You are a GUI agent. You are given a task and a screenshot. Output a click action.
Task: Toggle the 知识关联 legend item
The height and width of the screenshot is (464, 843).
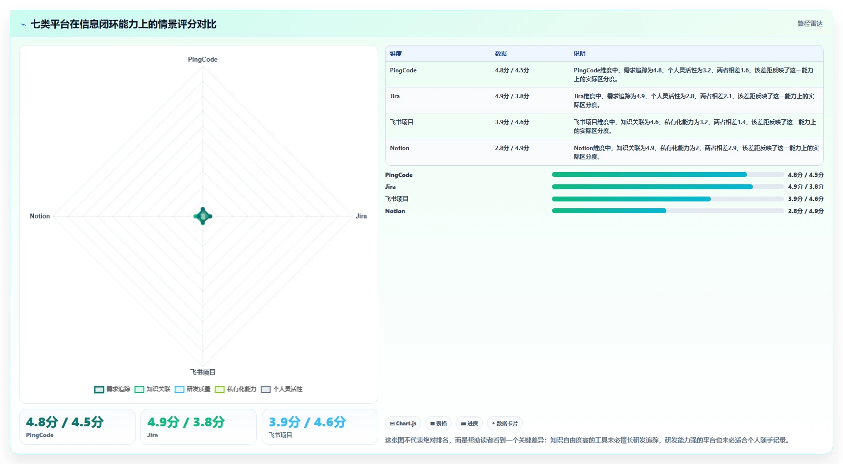tap(152, 389)
